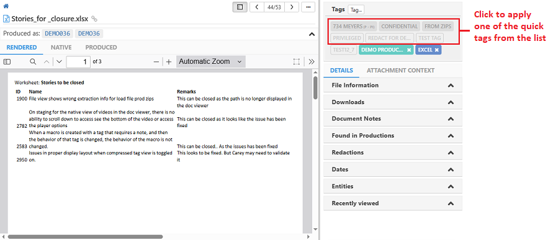The image size is (553, 240).
Task: Remove the DEMO PRODUC... tag with x
Action: click(409, 50)
